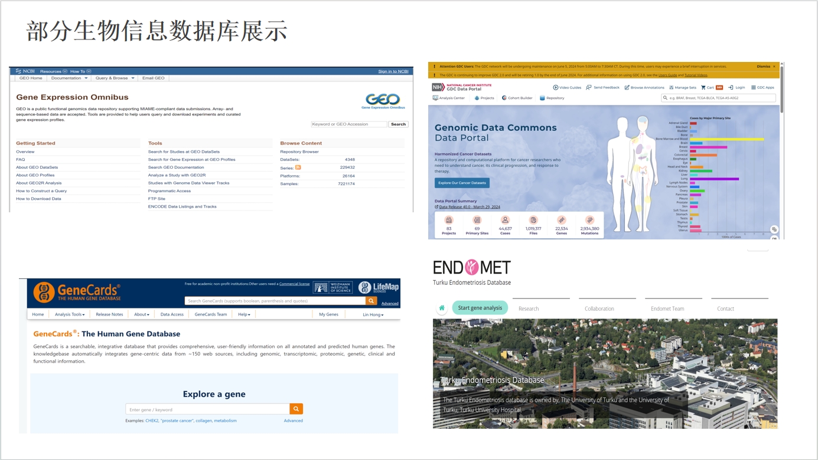
Task: Click the yellow Bone Marrow and Blood bar
Action: click(727, 139)
